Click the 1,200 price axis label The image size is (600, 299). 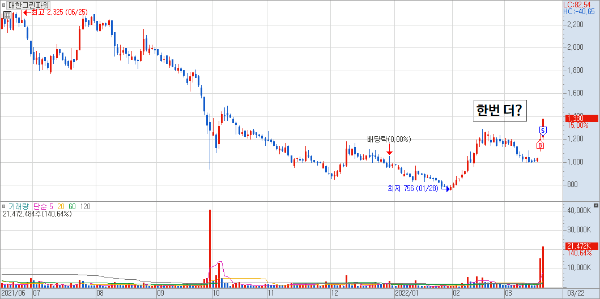point(576,139)
